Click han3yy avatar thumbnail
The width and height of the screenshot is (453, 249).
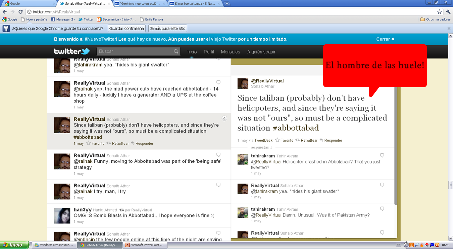click(62, 215)
